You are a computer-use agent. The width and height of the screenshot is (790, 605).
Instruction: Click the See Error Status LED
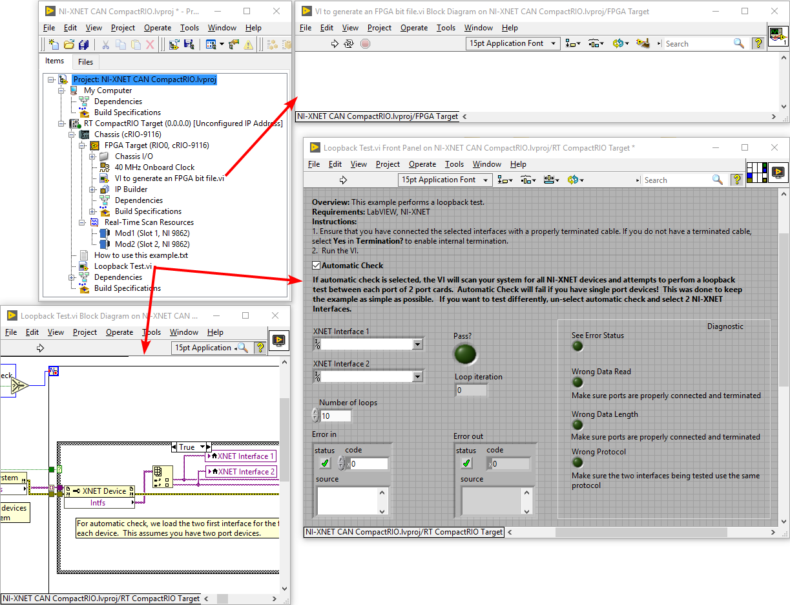(577, 346)
